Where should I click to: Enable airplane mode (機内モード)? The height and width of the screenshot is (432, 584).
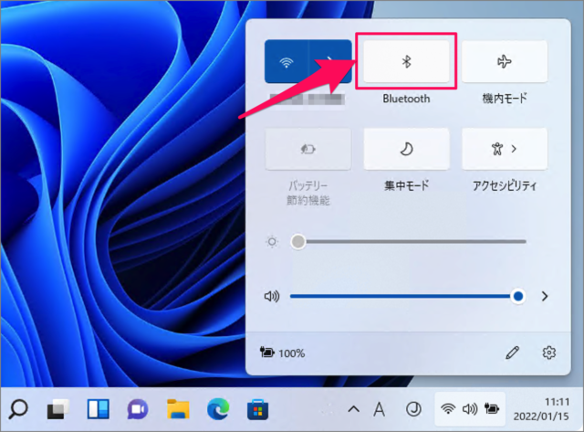pos(505,62)
